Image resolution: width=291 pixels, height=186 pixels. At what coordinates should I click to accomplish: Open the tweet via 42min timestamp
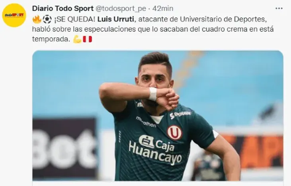point(163,8)
